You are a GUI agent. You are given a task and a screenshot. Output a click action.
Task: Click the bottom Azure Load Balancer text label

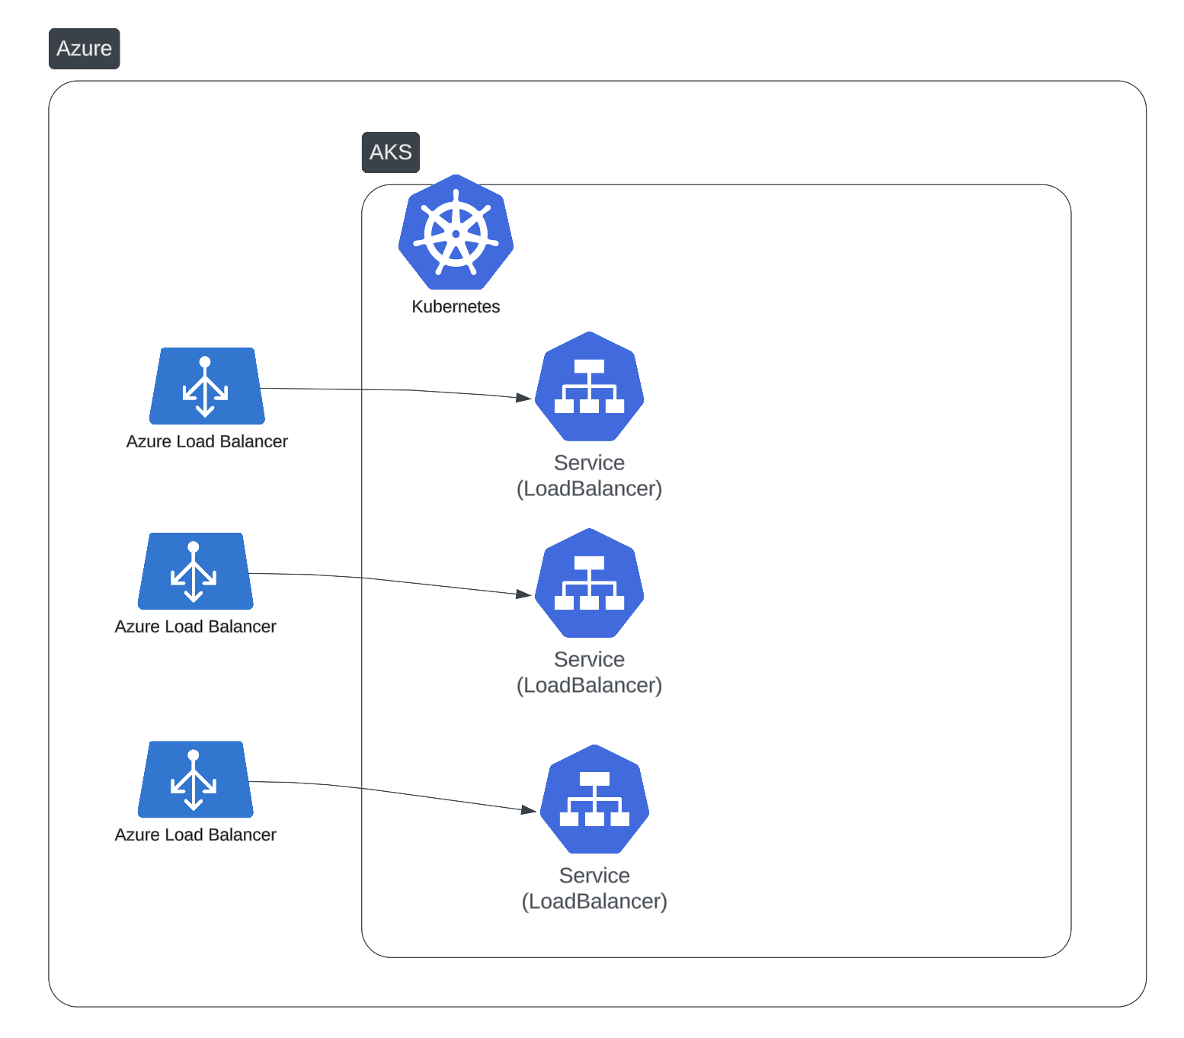194,835
